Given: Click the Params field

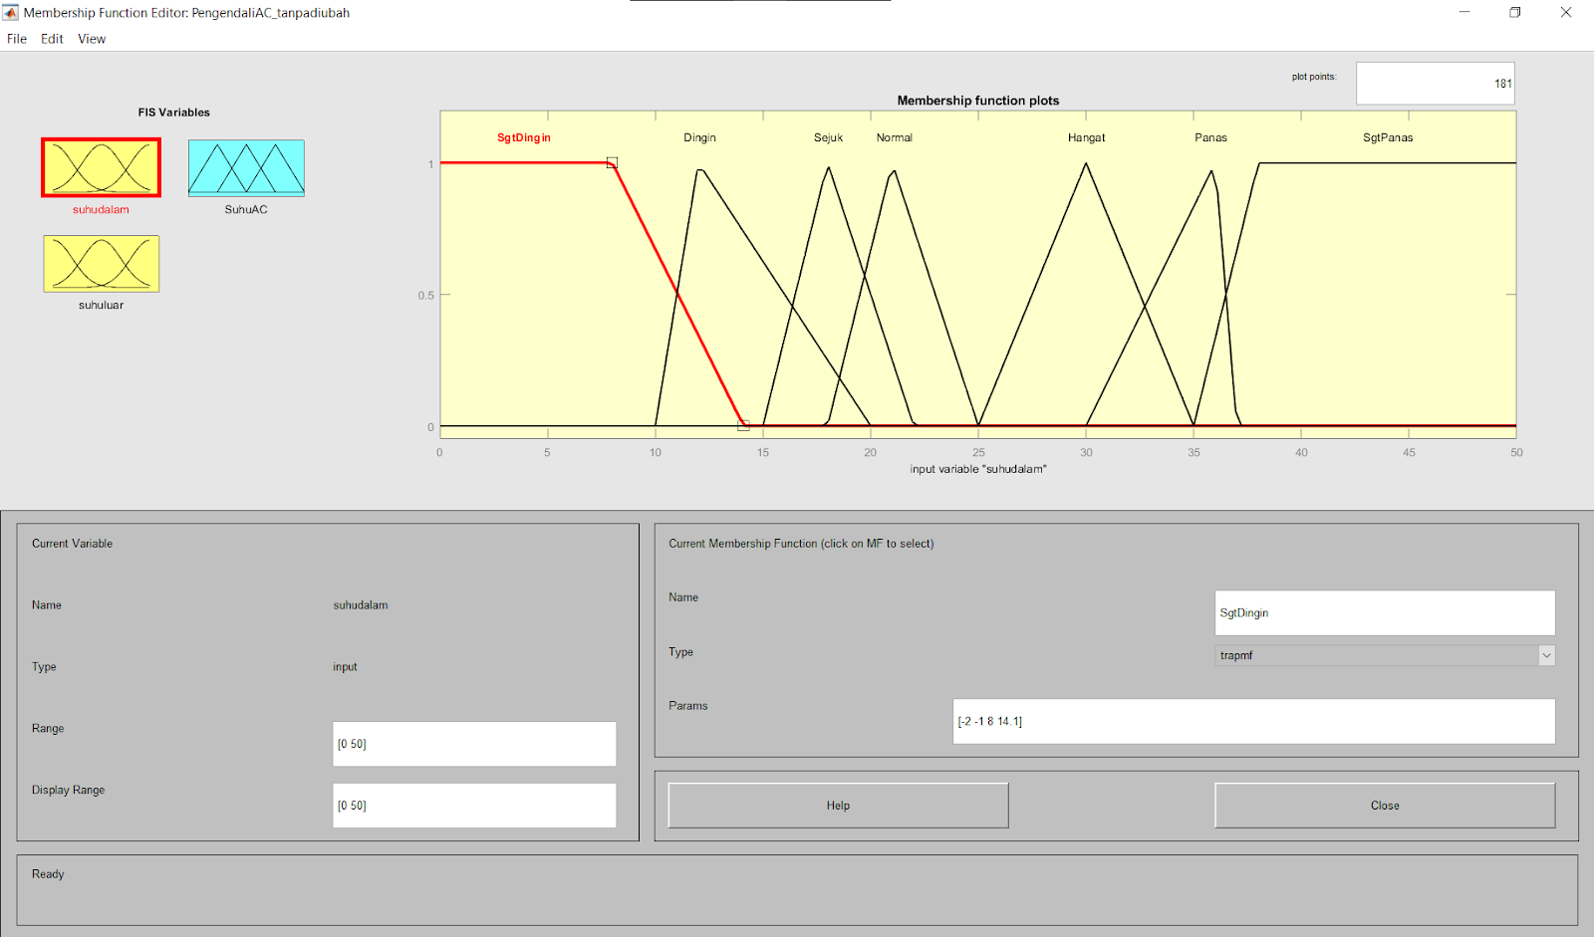Looking at the screenshot, I should 1253,721.
